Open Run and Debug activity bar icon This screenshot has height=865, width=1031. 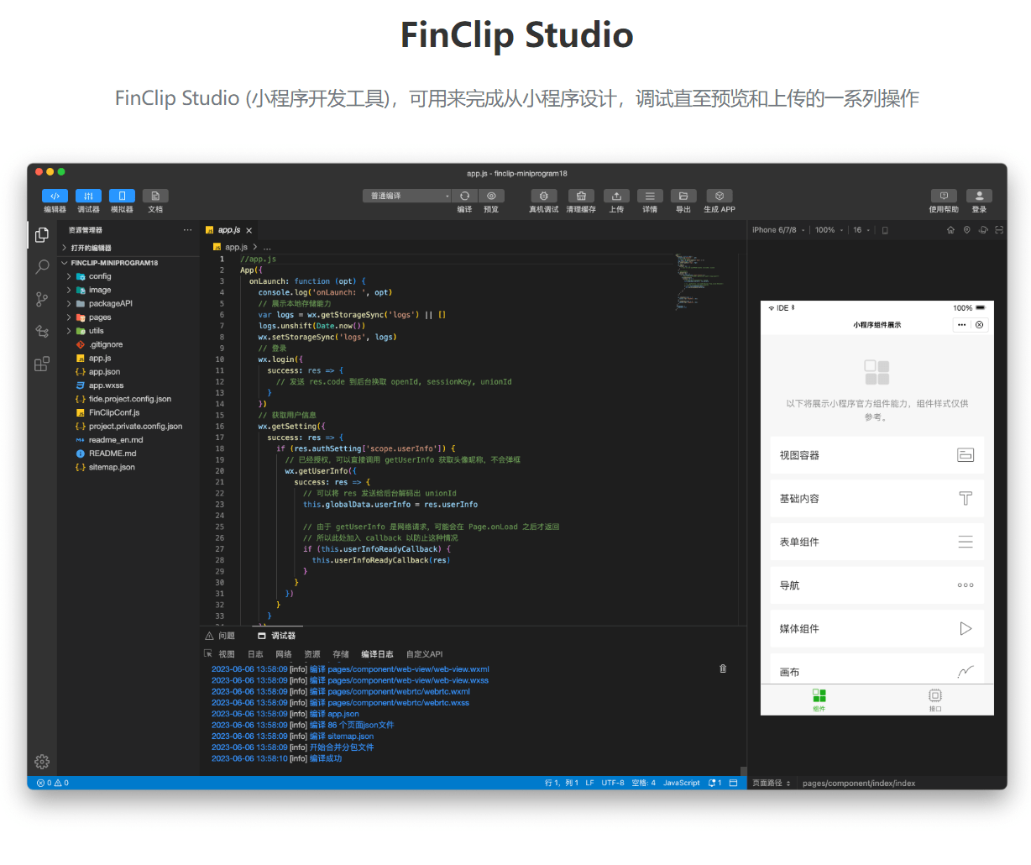[42, 331]
